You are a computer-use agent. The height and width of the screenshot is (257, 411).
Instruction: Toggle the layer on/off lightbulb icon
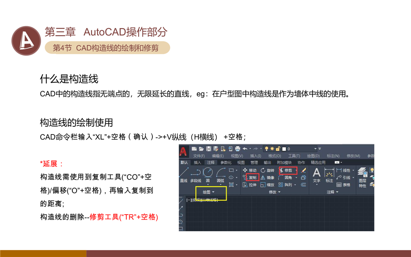point(267,149)
